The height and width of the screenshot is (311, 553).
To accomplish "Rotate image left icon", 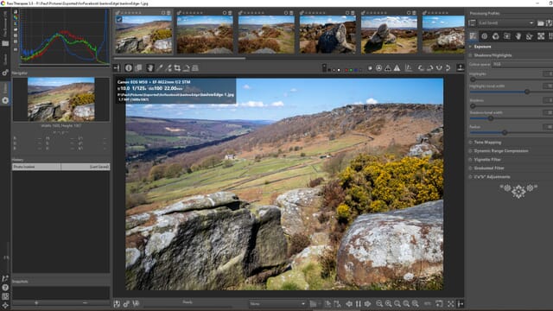I will (x=421, y=68).
